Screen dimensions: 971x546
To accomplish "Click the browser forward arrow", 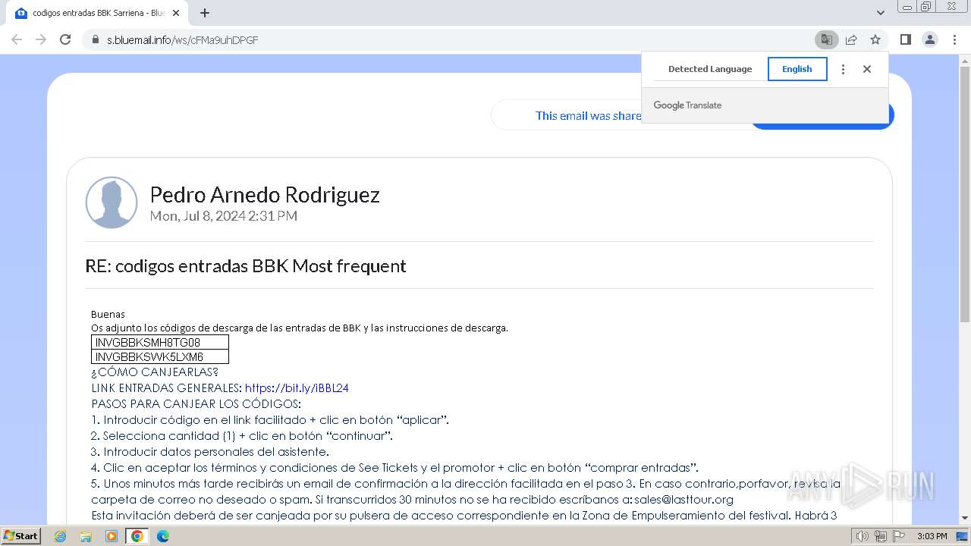I will pos(41,39).
